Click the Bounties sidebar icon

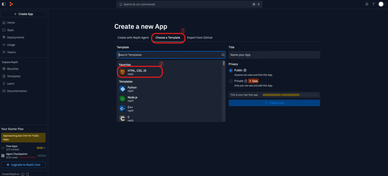[4, 69]
